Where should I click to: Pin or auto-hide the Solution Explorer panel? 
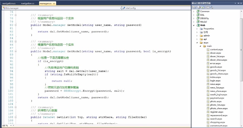pyautogui.click(x=238, y=3)
